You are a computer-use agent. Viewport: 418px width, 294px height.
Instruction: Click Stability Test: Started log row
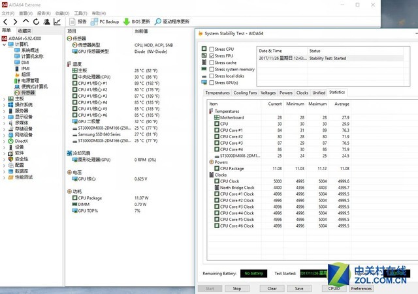pyautogui.click(x=330, y=58)
